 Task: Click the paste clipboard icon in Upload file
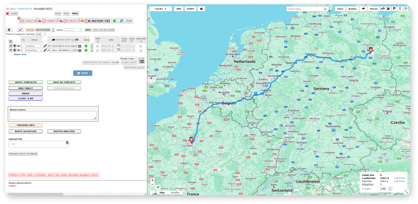pos(67,143)
